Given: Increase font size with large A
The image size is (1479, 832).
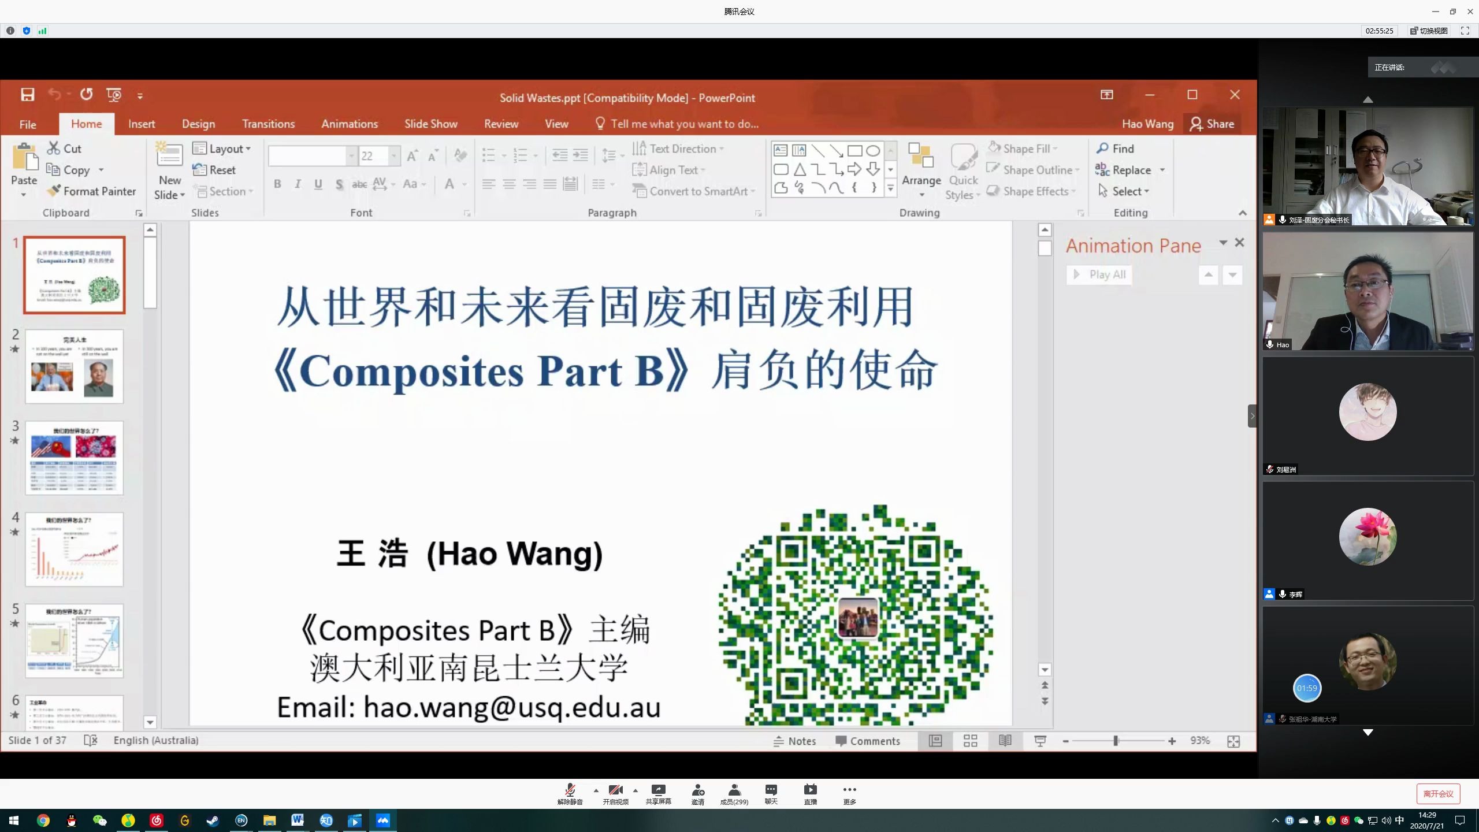Looking at the screenshot, I should tap(413, 155).
